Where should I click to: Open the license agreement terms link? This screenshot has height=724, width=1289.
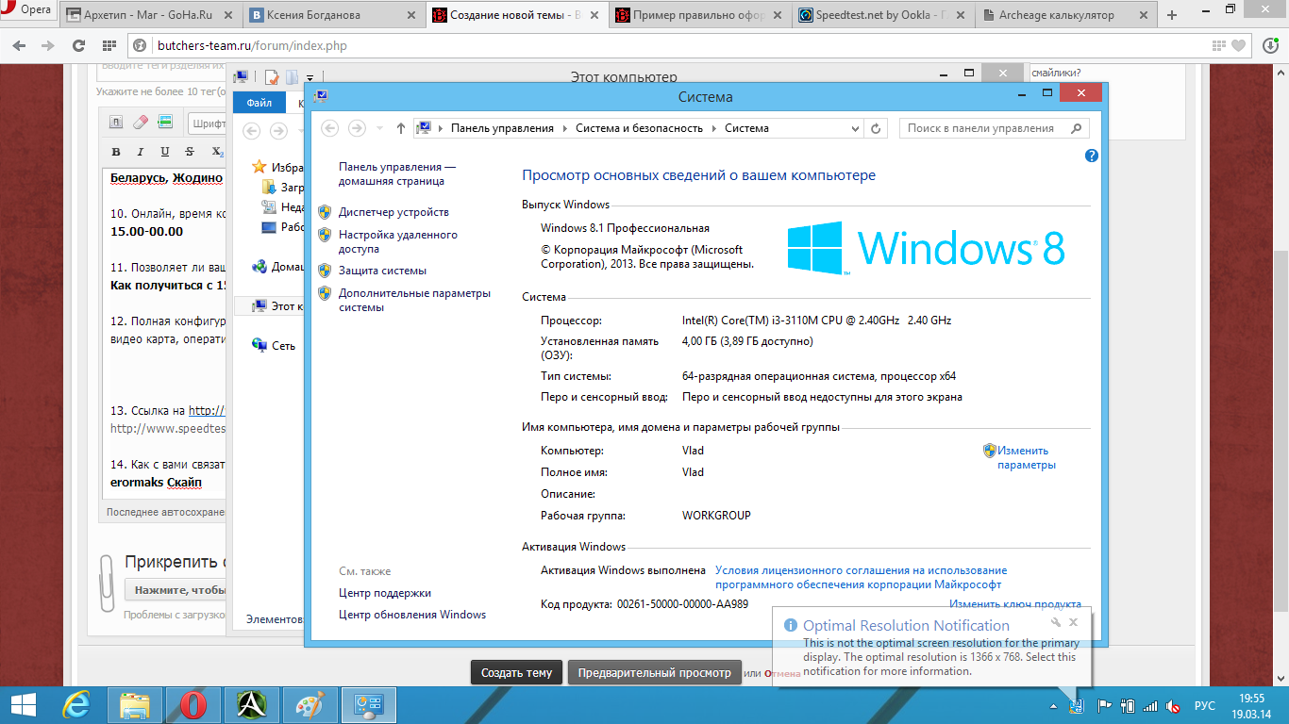(862, 577)
